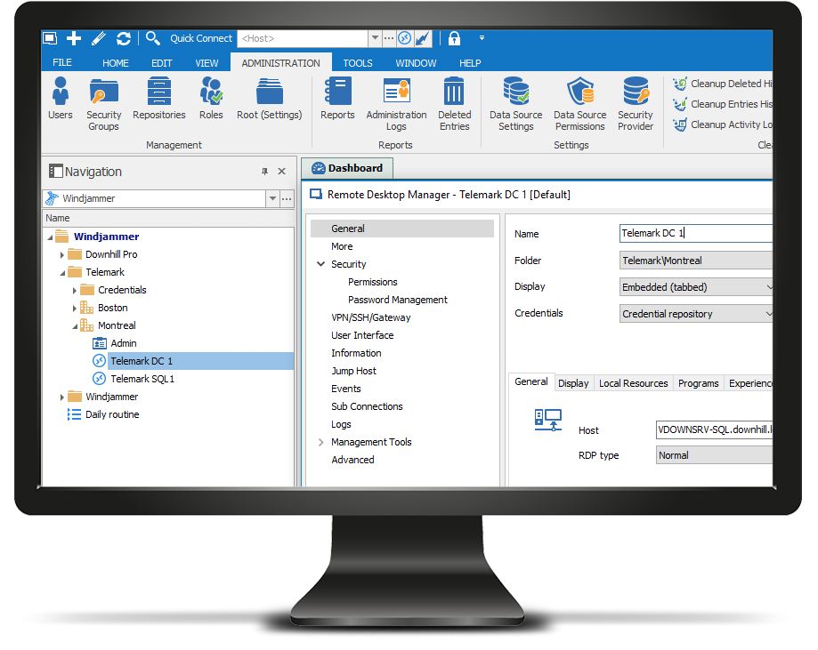Open the Reports icon
Viewport: 818px width, 650px height.
(337, 99)
